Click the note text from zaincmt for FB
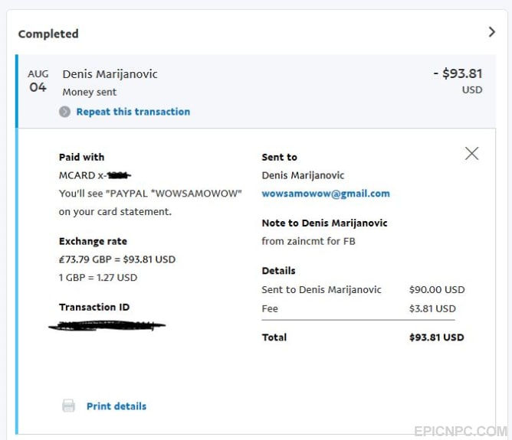This screenshot has height=440, width=512. click(309, 241)
